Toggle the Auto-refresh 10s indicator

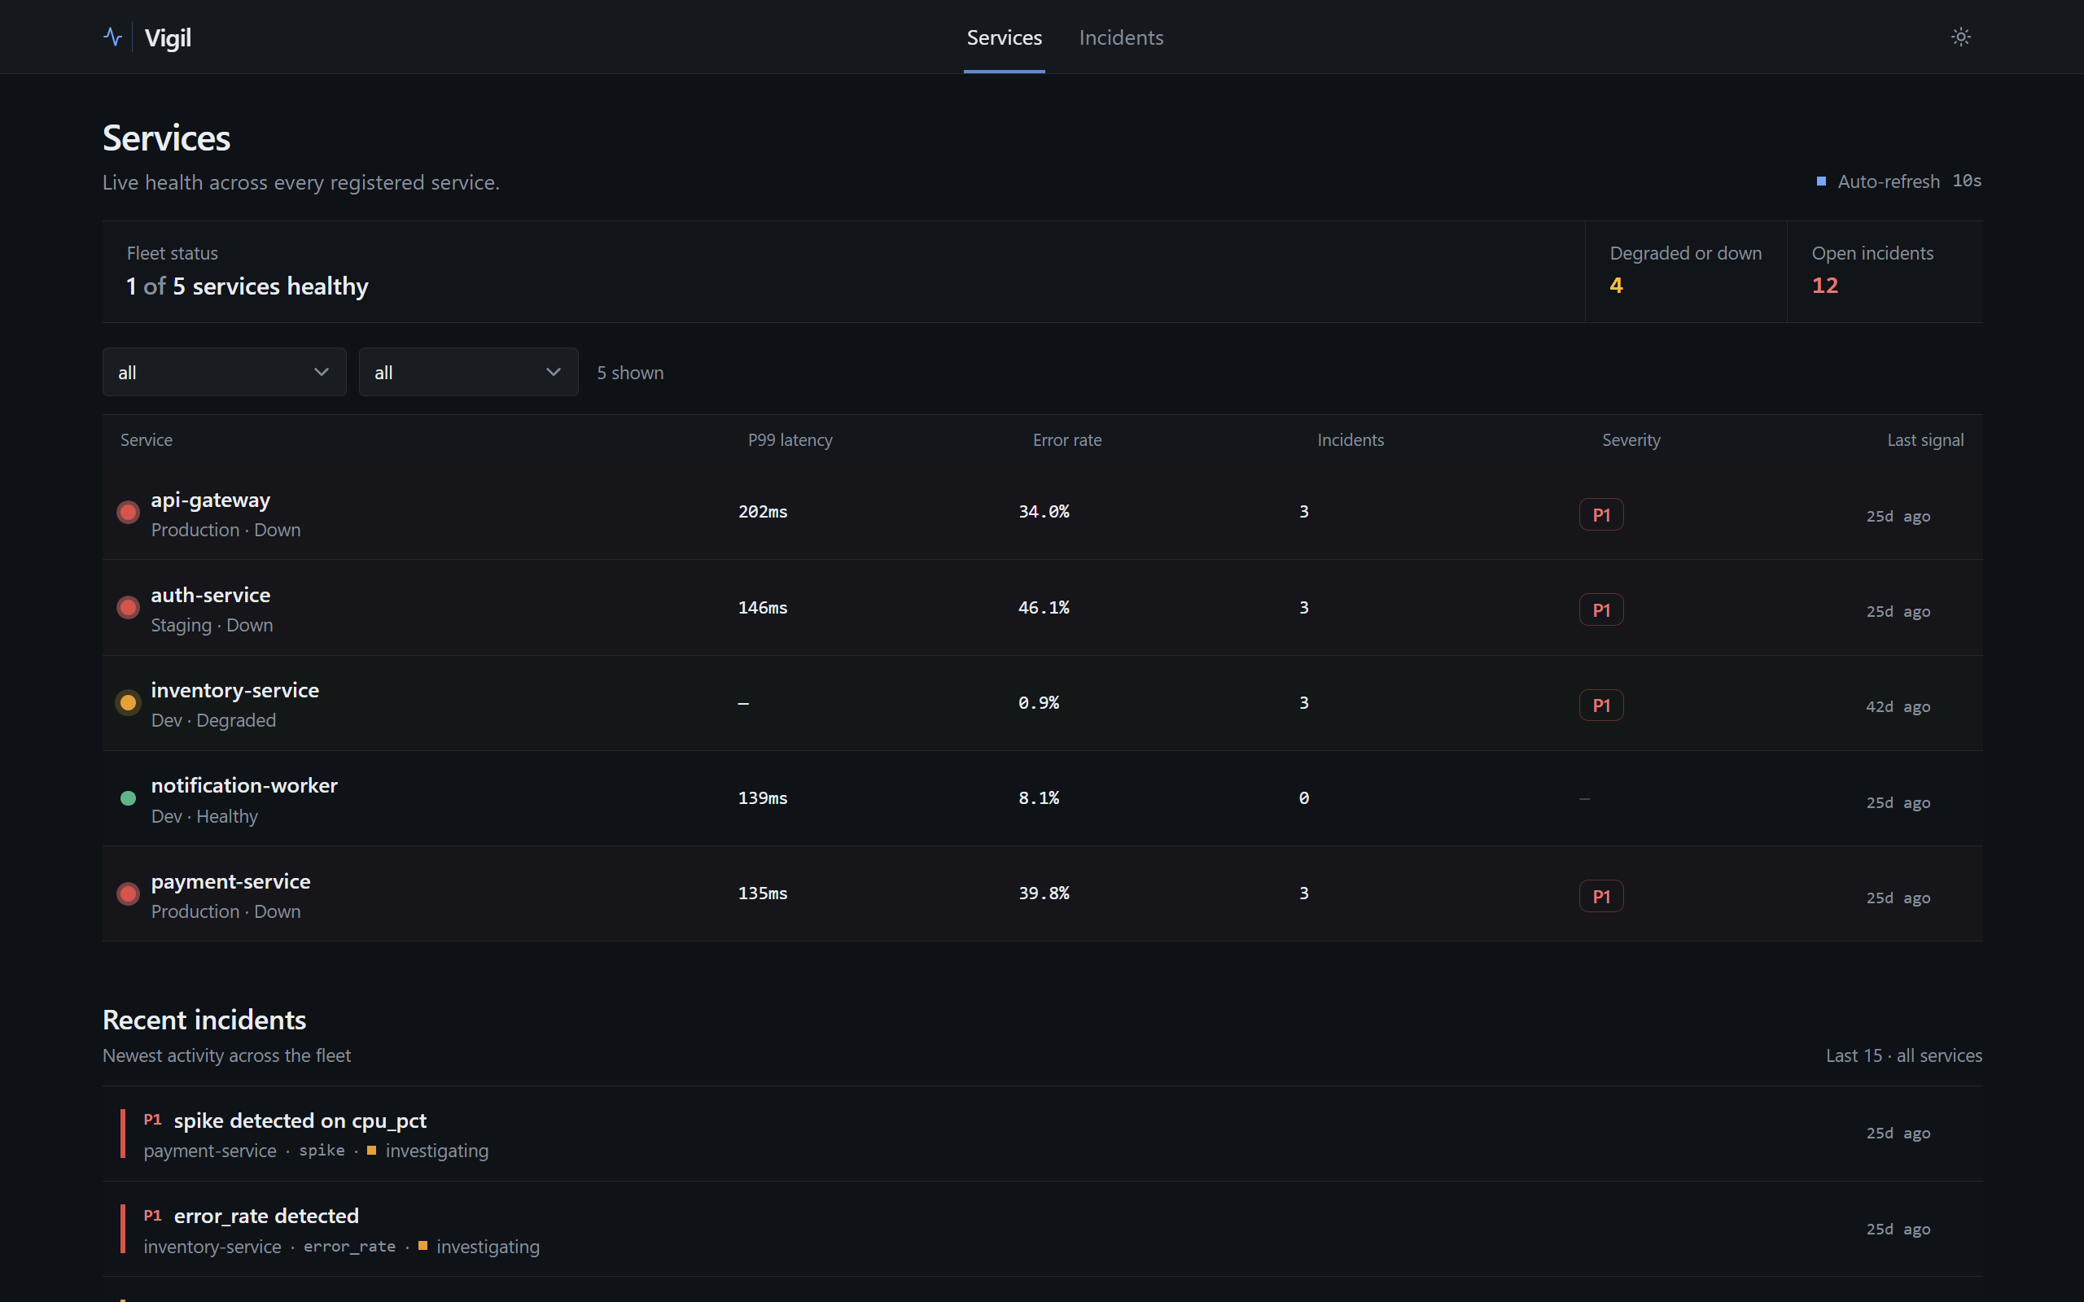tap(1899, 181)
